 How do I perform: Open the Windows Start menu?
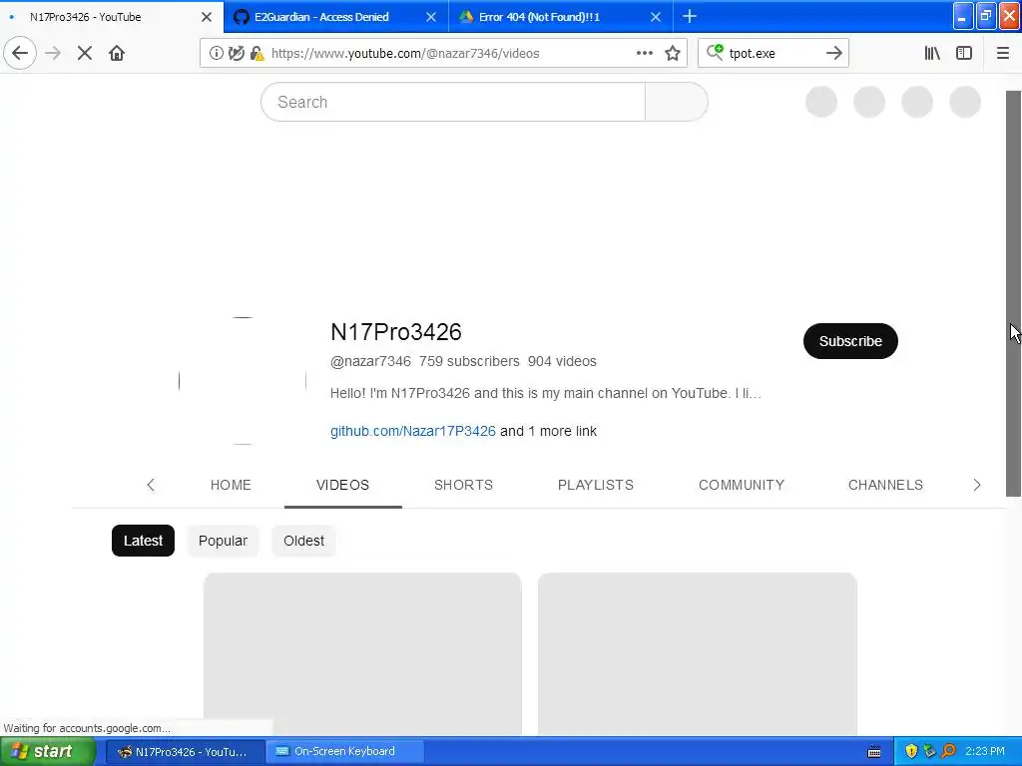coord(48,751)
